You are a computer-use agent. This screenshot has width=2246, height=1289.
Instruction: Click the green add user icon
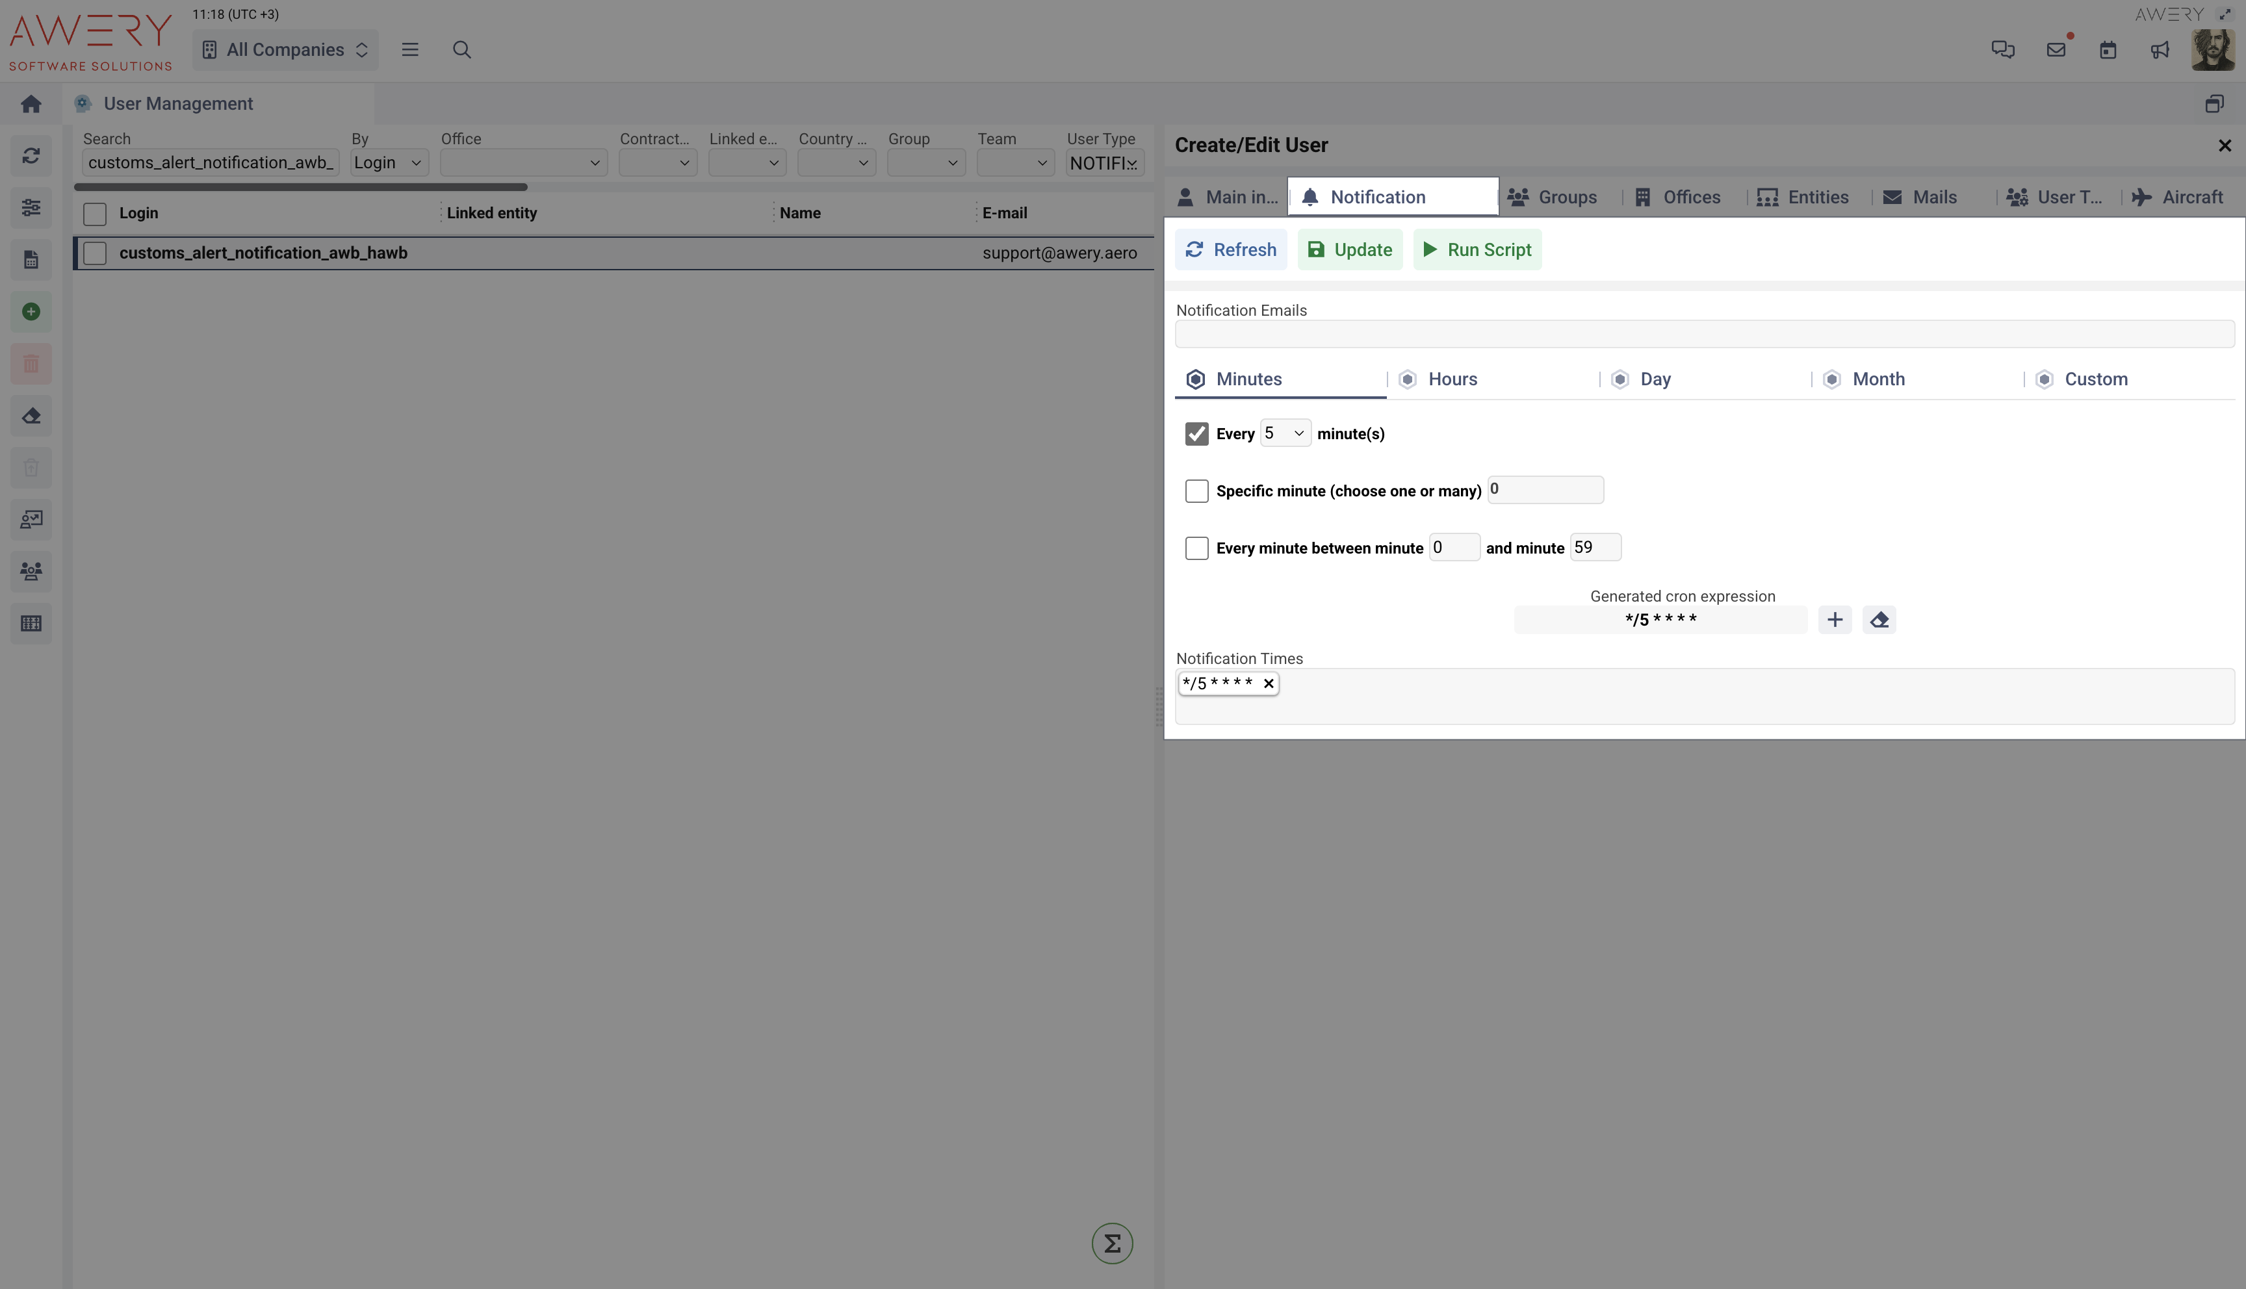pyautogui.click(x=31, y=312)
